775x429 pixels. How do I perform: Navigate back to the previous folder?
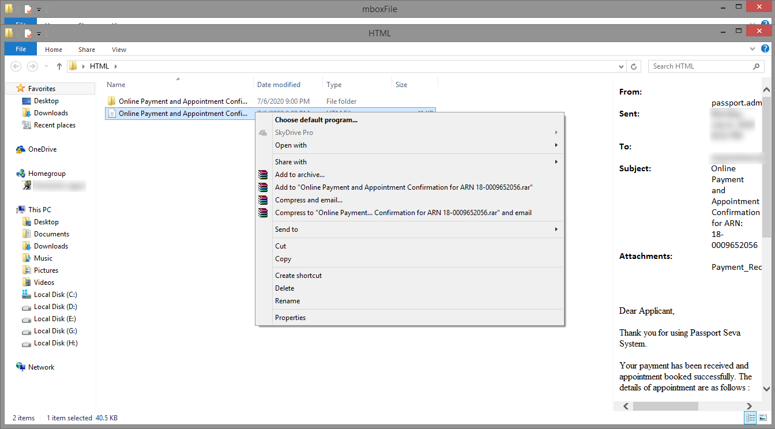click(x=16, y=66)
